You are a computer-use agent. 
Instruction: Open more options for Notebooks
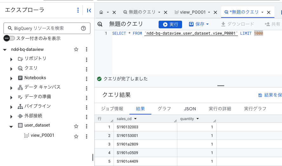tap(87, 79)
